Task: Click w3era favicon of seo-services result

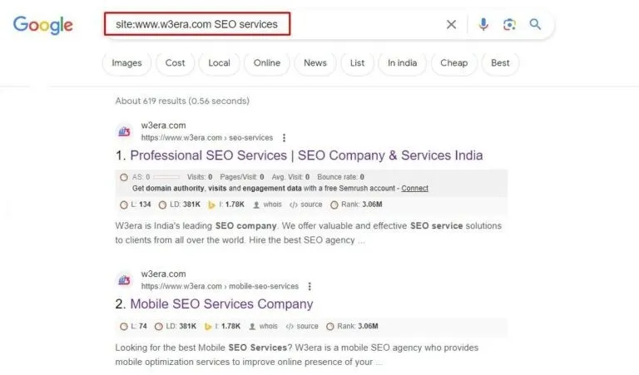Action: [124, 131]
